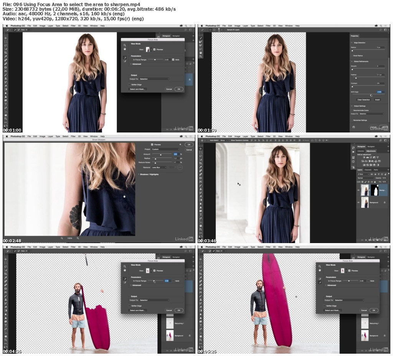The width and height of the screenshot is (393, 356).
Task: Click Select and Mask button in 00:01:00 dialog
Action: (137, 89)
